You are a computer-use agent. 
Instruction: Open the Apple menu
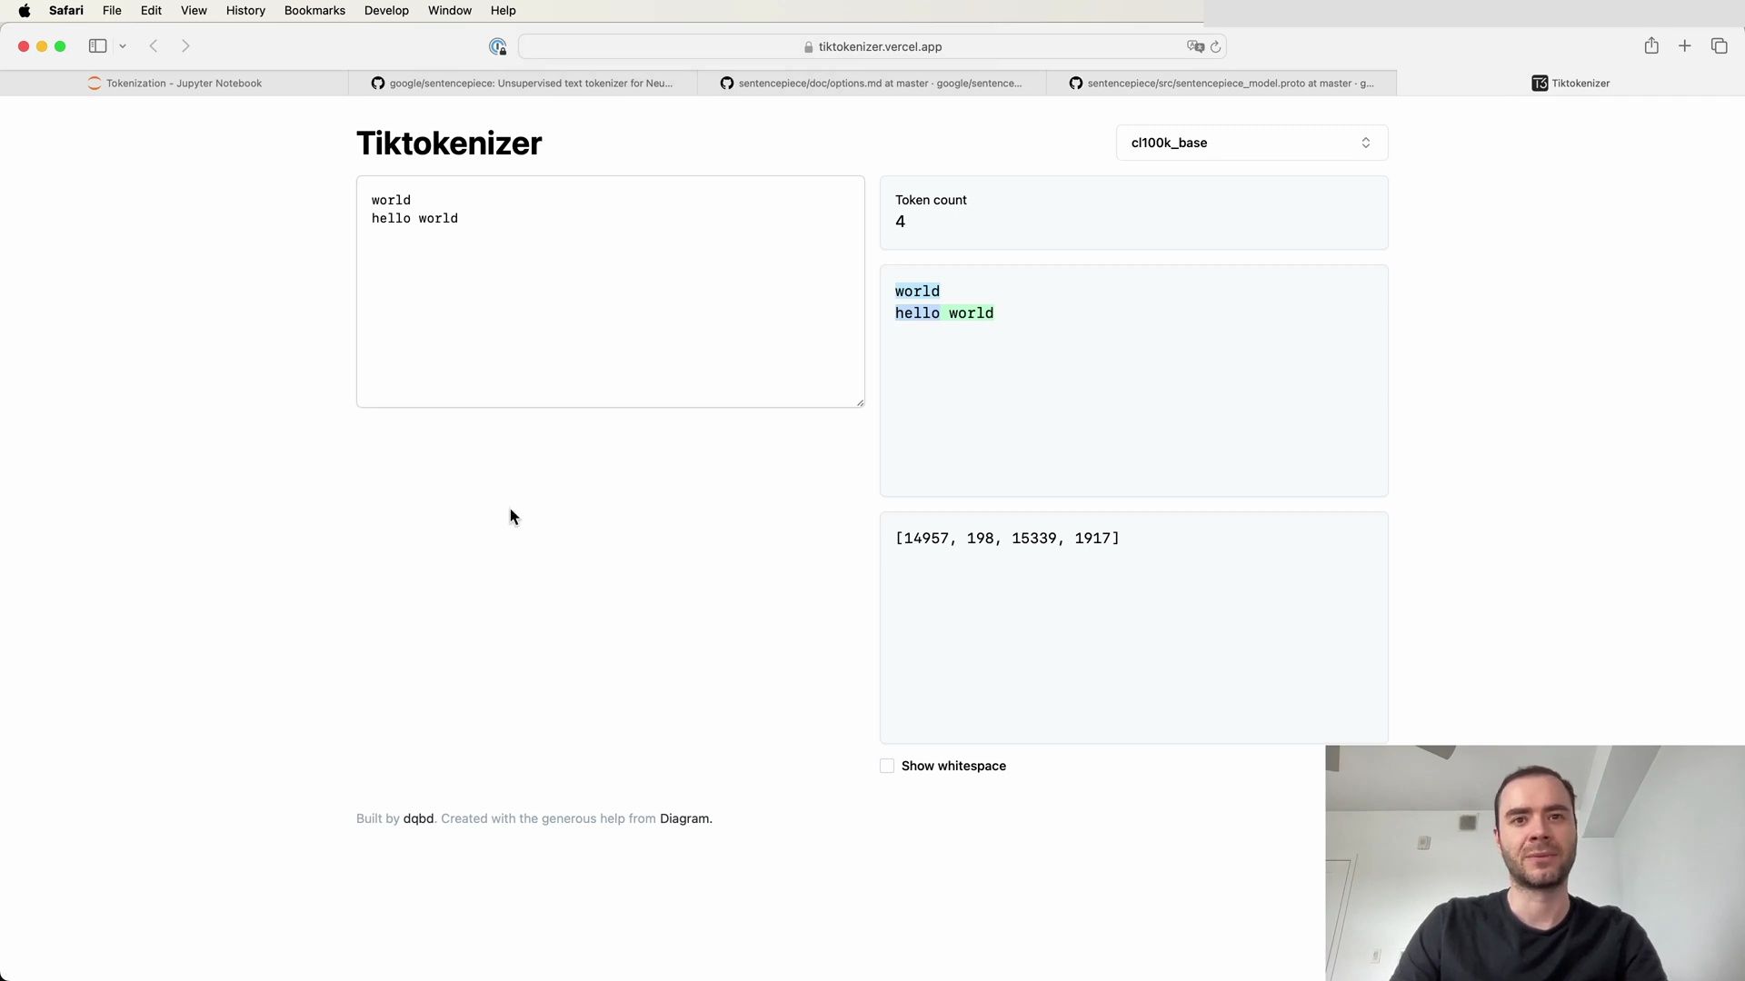click(x=25, y=11)
